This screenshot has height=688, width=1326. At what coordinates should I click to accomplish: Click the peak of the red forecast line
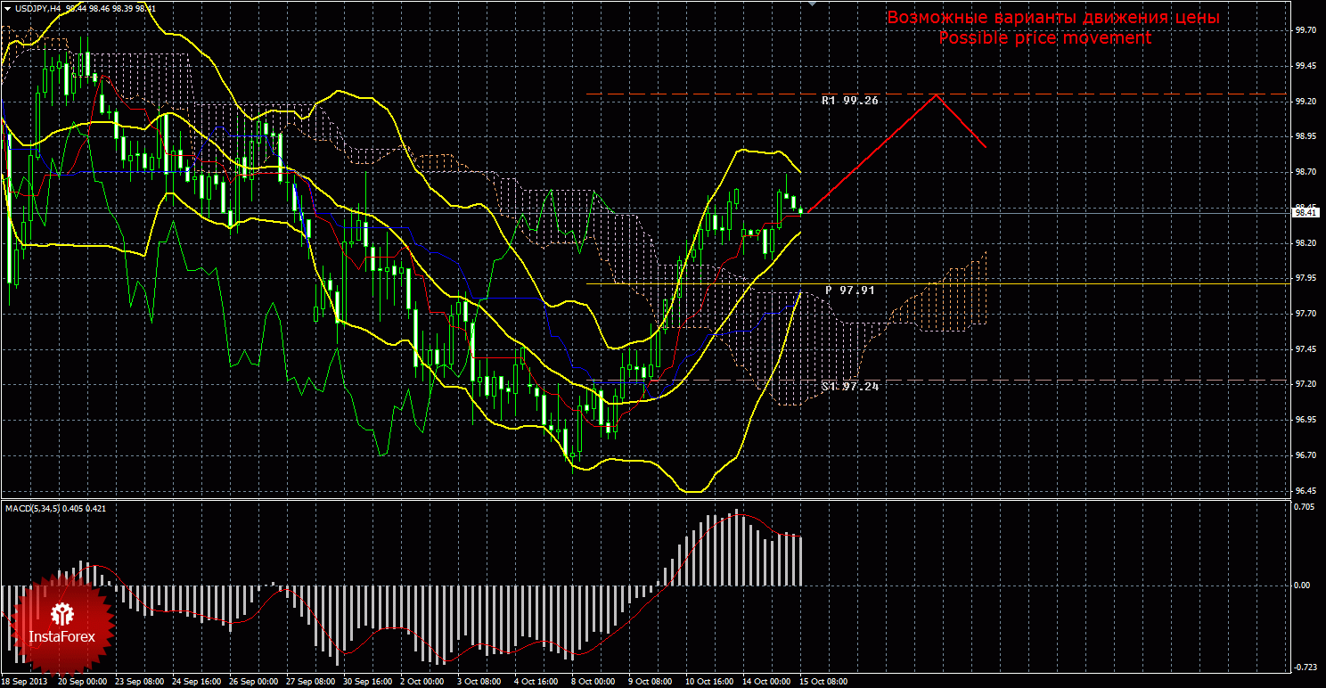936,94
